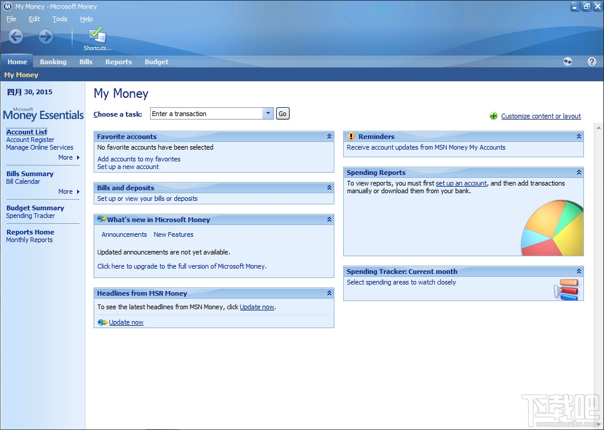The image size is (604, 430).
Task: Open Account Register link
Action: pyautogui.click(x=30, y=140)
